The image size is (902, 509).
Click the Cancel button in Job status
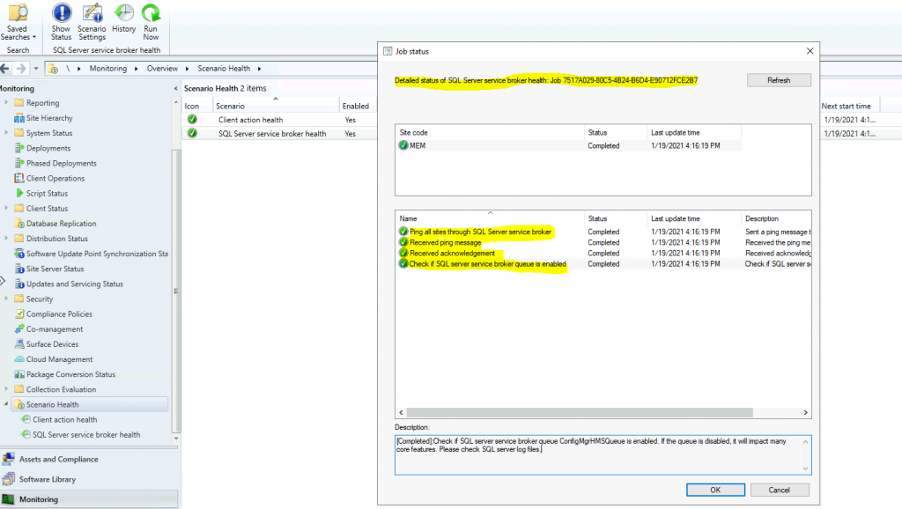(x=779, y=490)
